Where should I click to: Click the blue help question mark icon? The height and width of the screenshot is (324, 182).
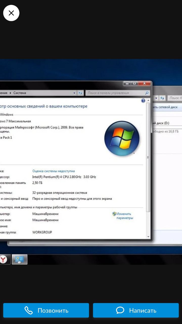pos(143,101)
